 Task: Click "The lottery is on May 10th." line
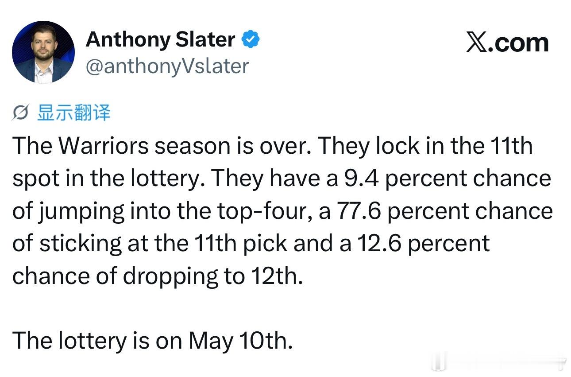click(153, 341)
